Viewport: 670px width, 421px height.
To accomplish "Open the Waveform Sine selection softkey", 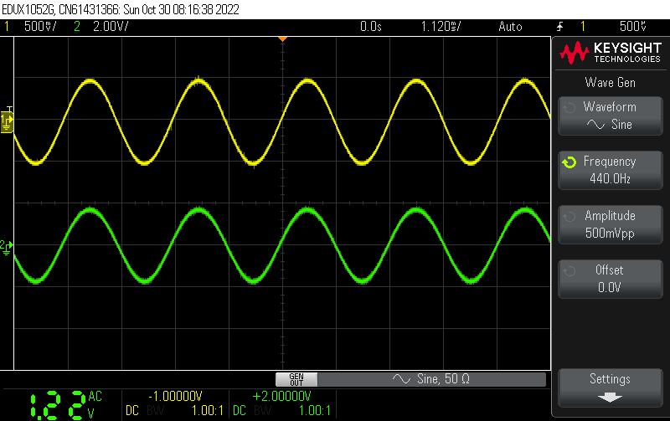I will [x=609, y=116].
